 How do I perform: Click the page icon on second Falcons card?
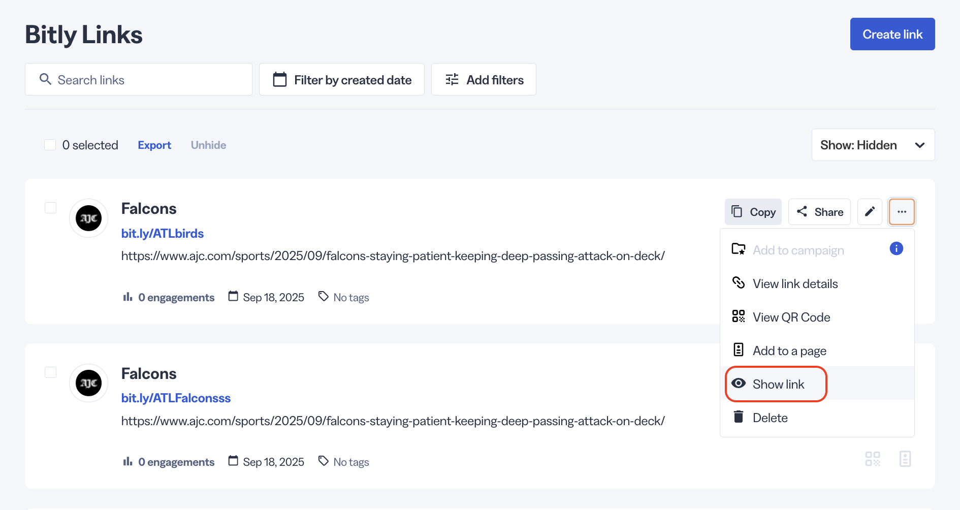[x=905, y=459]
